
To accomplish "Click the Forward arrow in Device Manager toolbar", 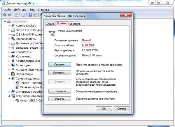I will (x=10, y=15).
